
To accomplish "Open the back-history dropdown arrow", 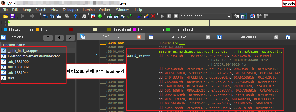I will point(27,16).
